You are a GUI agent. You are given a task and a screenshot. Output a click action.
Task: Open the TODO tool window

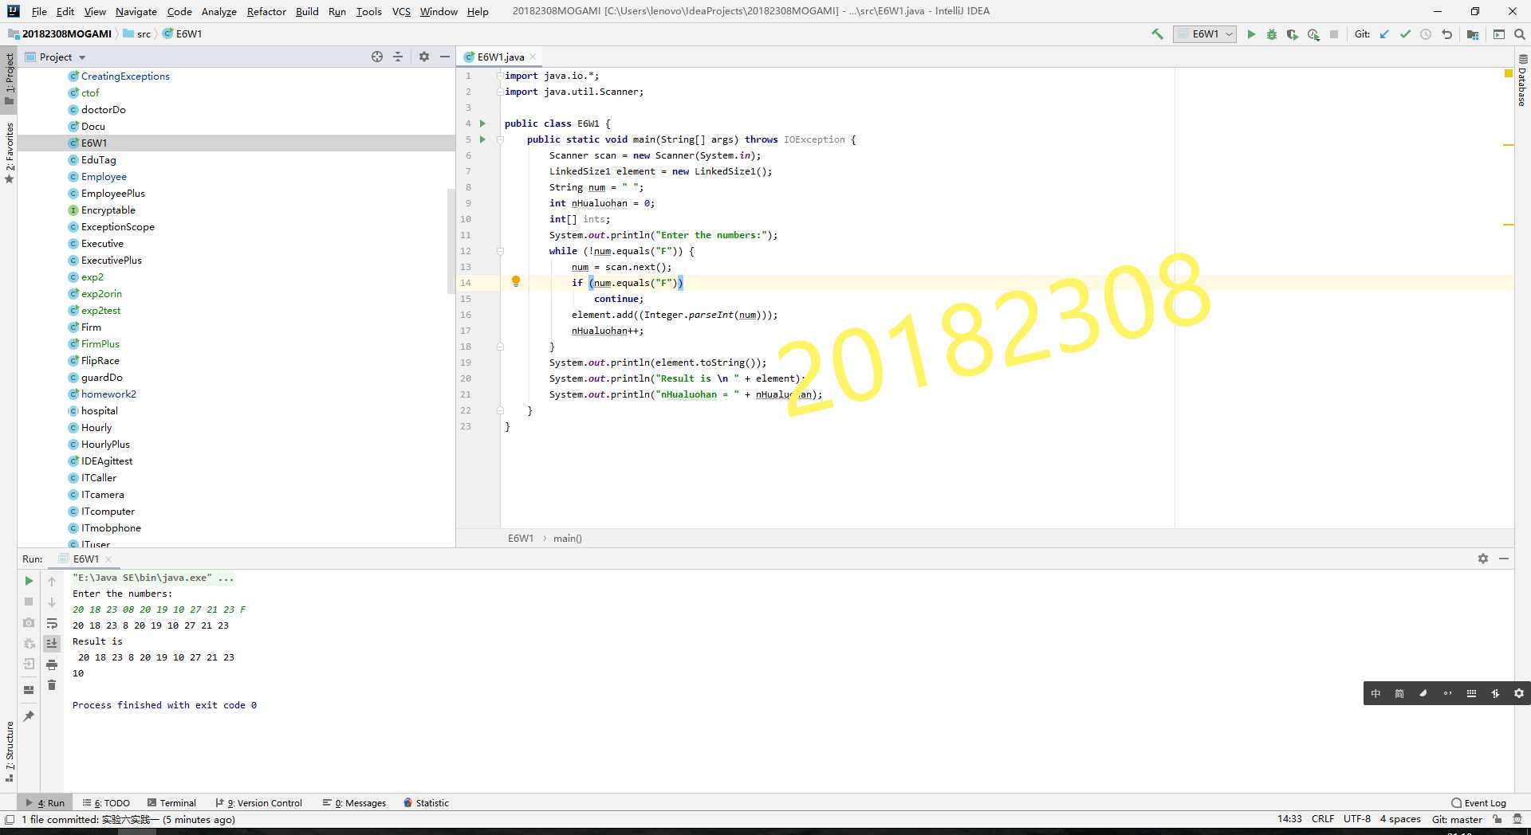click(x=107, y=802)
